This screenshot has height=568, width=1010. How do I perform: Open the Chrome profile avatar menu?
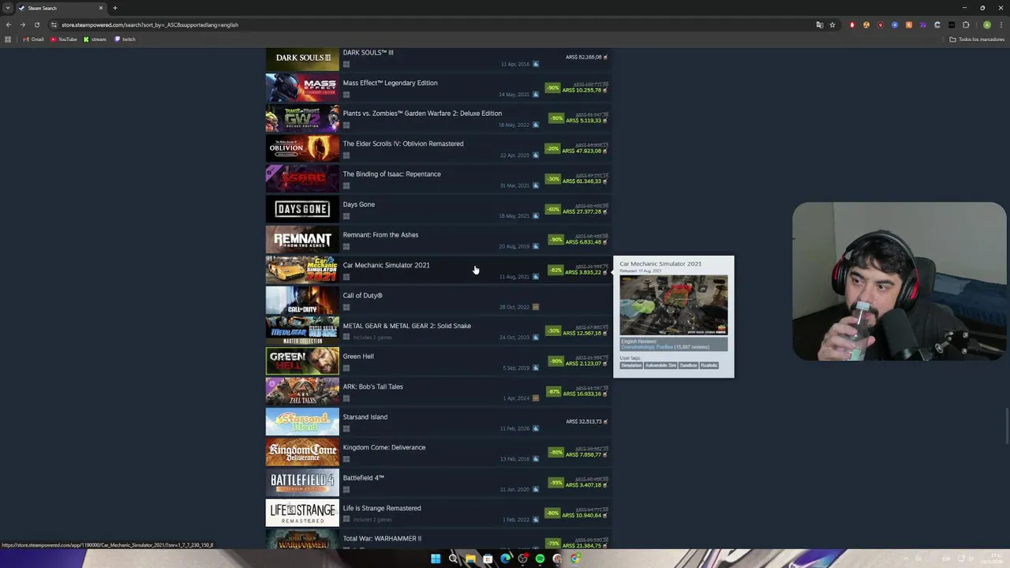(986, 24)
